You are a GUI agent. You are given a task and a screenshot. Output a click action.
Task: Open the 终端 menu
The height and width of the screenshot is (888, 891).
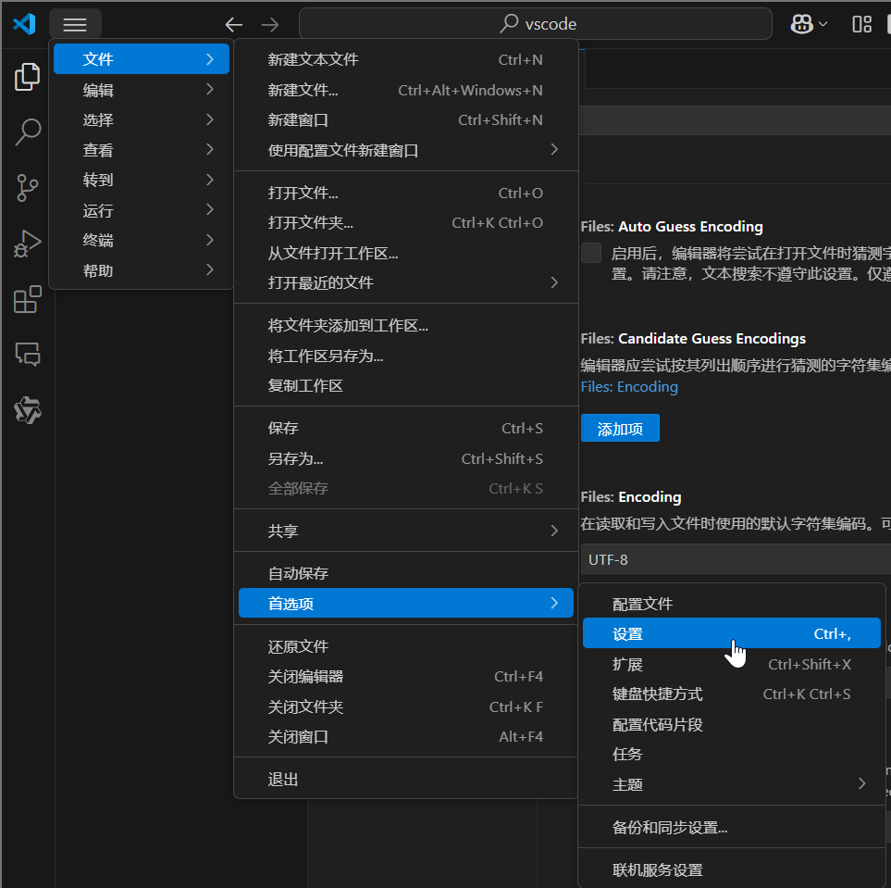point(142,241)
